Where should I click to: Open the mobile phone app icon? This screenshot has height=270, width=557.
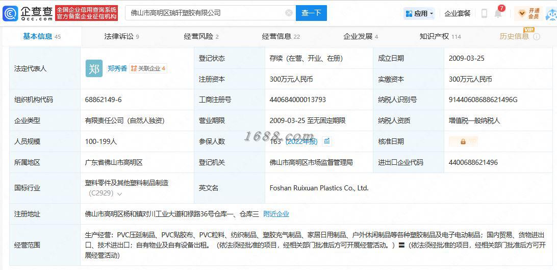pyautogui.click(x=484, y=13)
